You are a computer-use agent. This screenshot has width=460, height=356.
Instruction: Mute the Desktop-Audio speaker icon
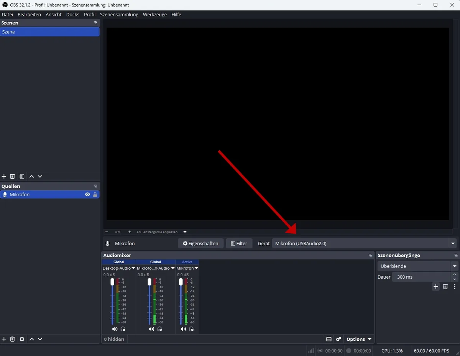pos(115,329)
